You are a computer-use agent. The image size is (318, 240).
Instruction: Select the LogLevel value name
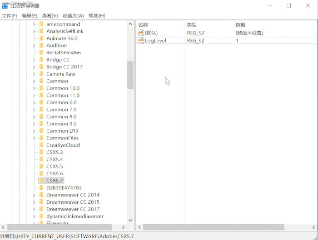click(155, 41)
